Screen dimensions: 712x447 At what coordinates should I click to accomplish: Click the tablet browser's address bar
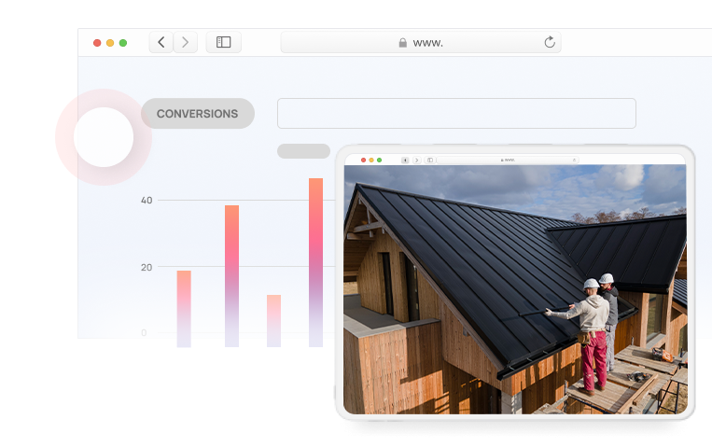tap(509, 160)
